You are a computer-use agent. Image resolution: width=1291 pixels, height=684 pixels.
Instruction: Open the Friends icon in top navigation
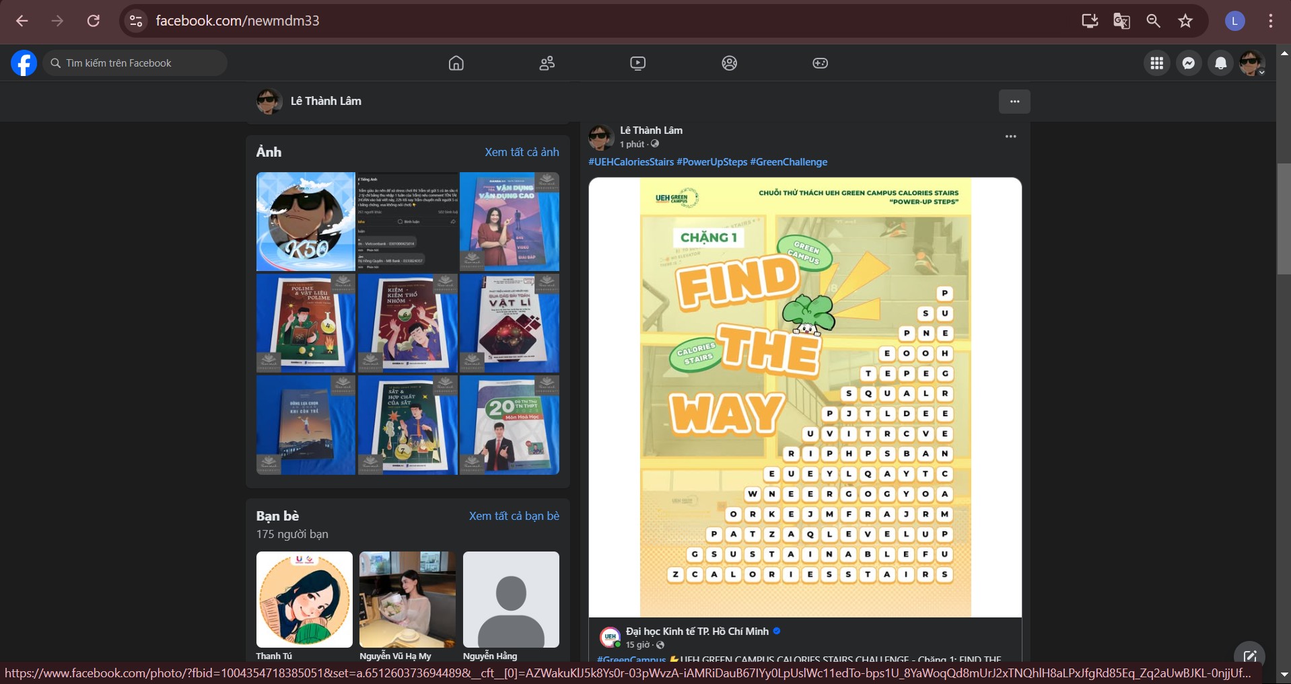click(x=547, y=63)
